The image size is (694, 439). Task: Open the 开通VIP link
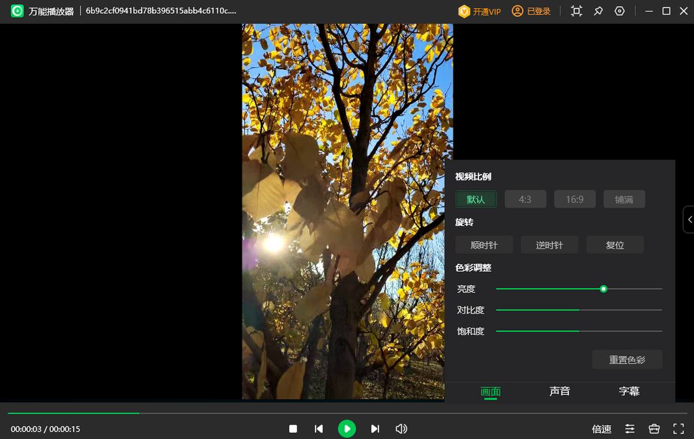(486, 12)
